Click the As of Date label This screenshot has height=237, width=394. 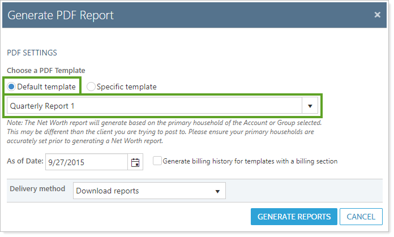coord(25,161)
